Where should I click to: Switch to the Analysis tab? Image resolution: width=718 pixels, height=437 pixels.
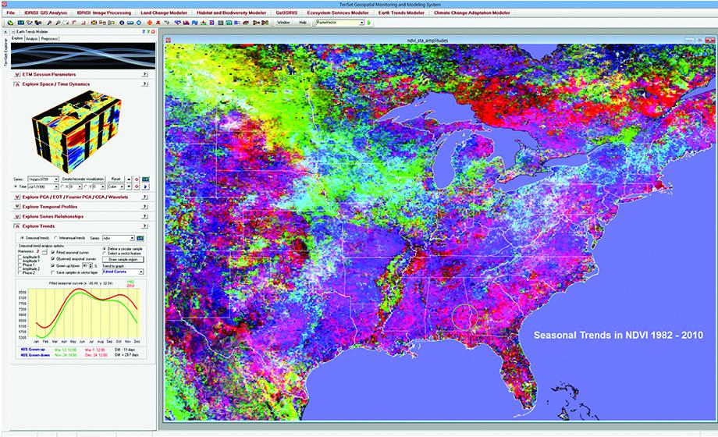coord(31,37)
